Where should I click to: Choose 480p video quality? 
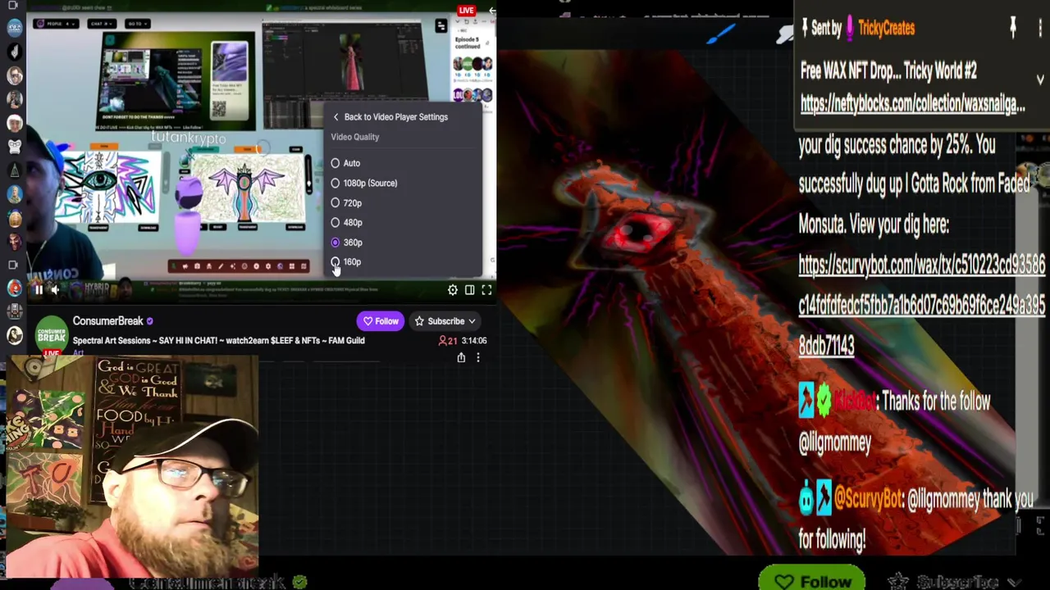point(346,222)
